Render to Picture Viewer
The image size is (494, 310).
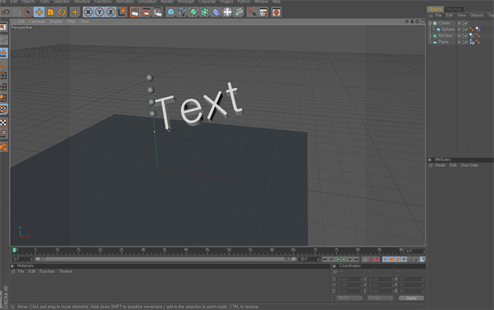(x=147, y=12)
